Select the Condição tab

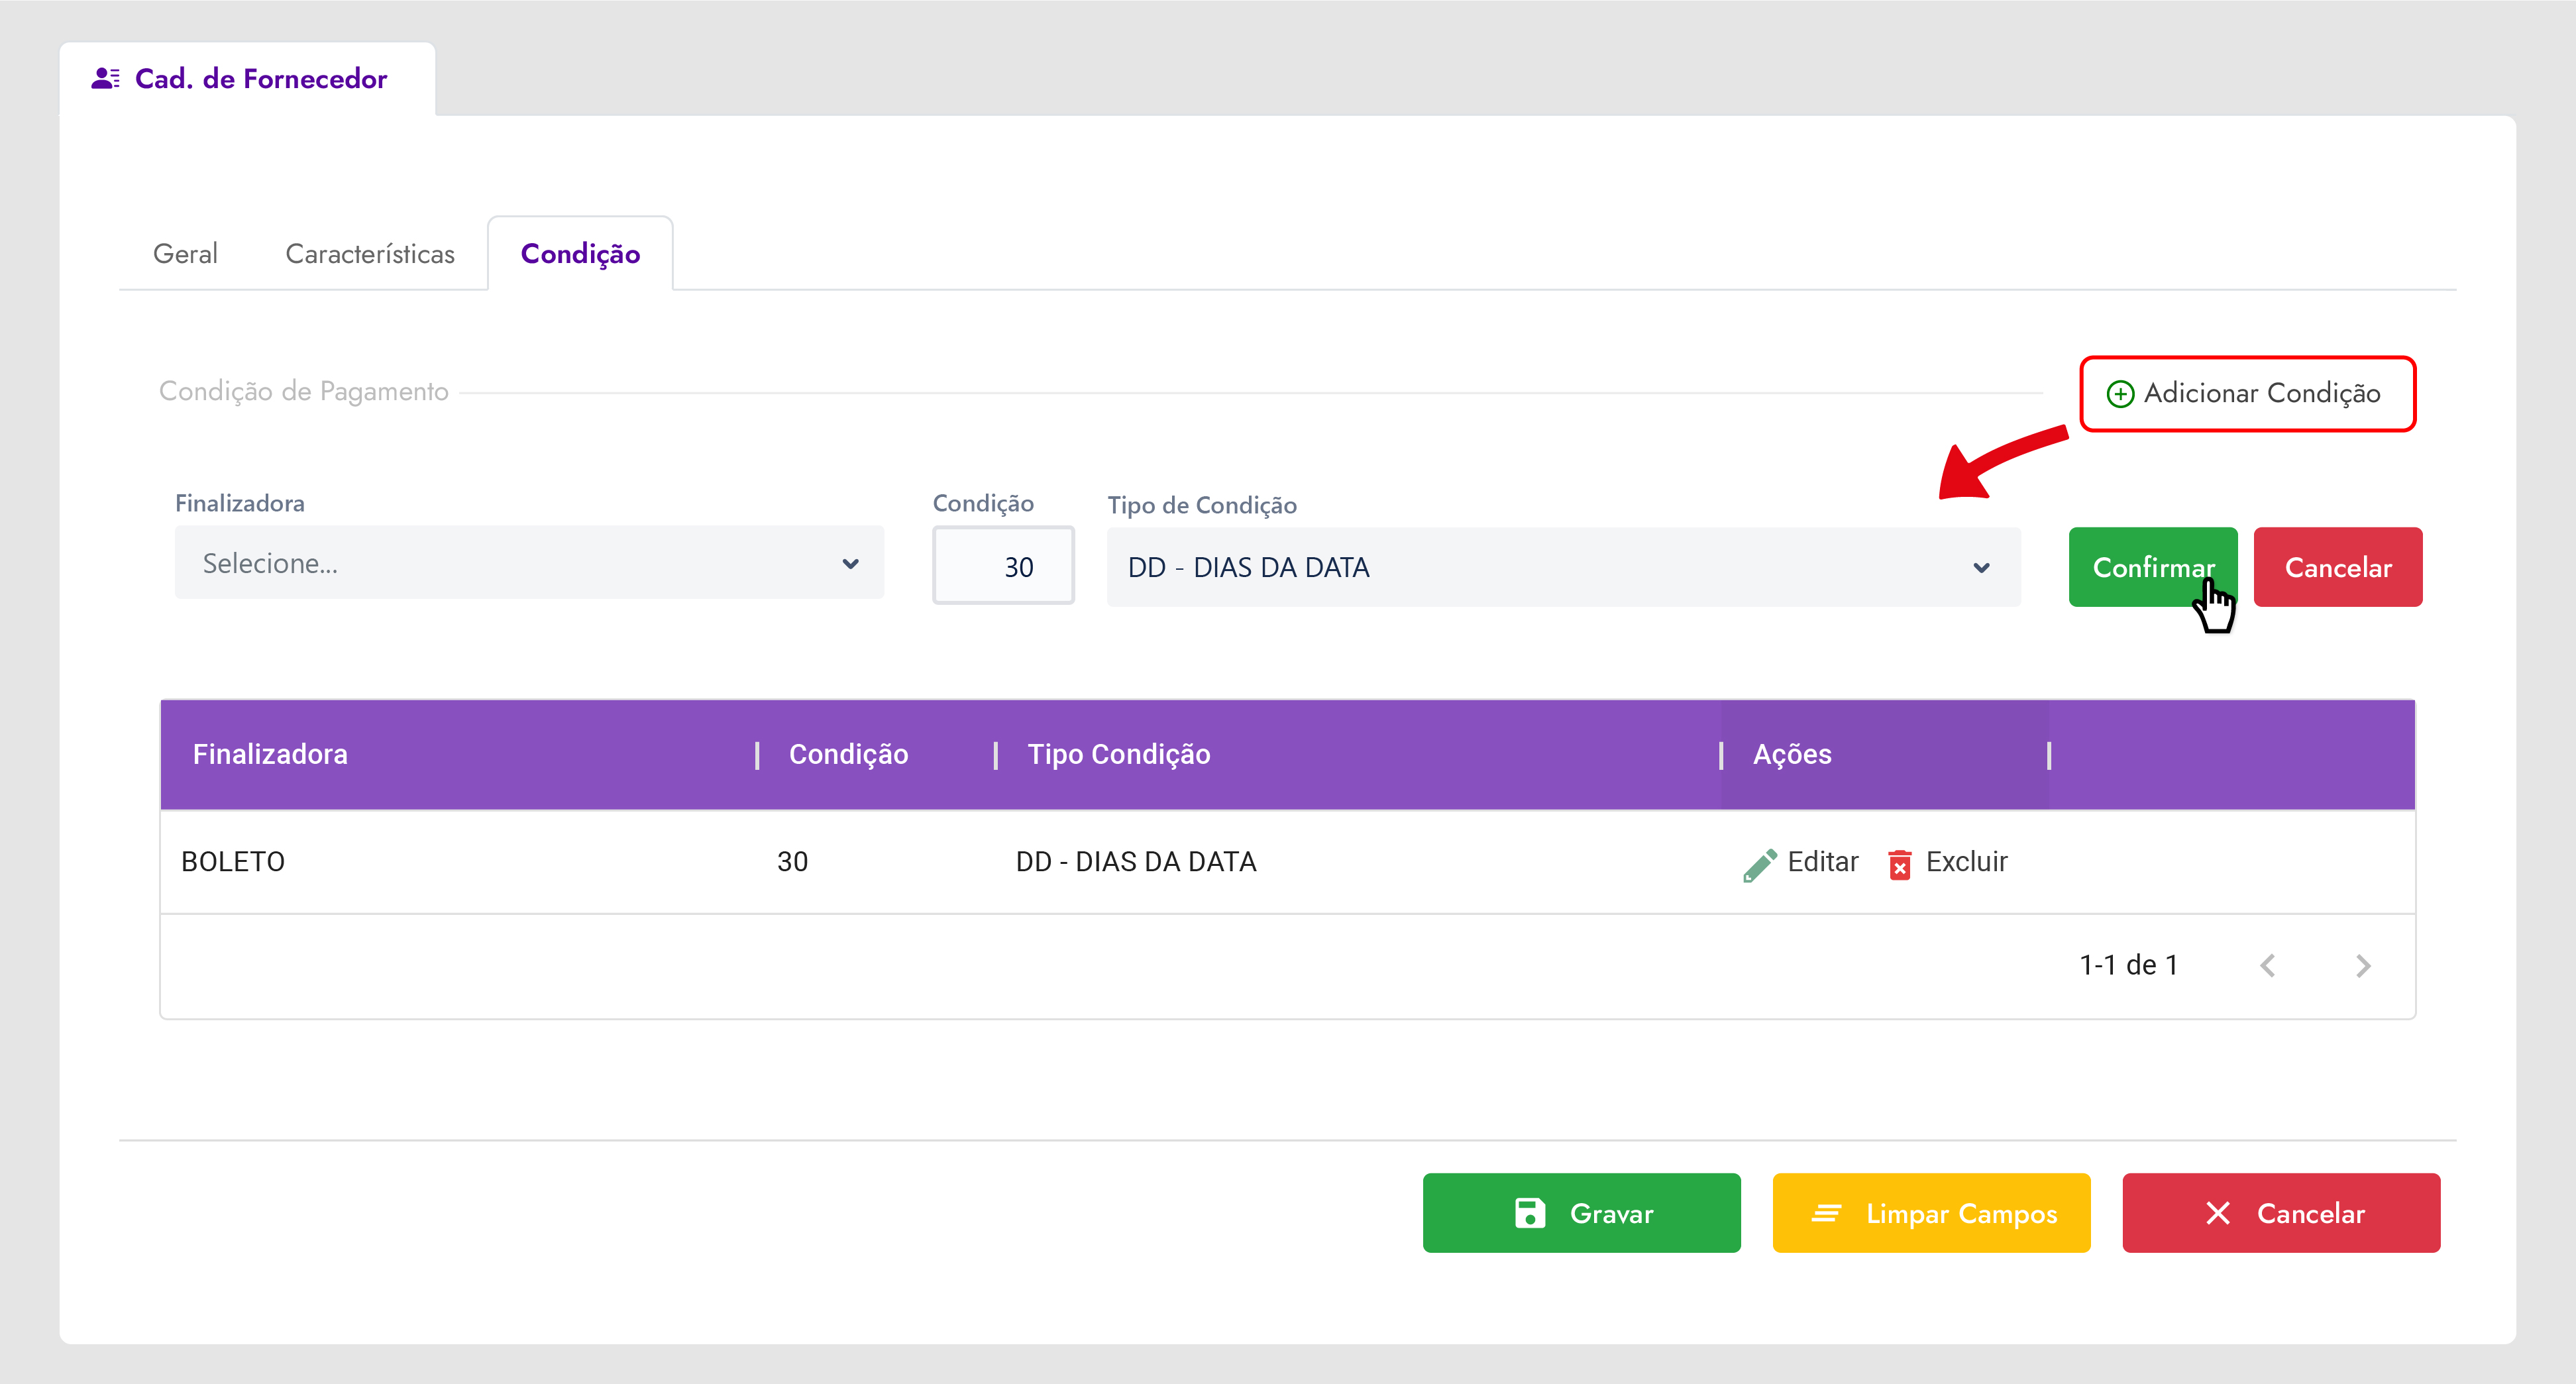580,254
